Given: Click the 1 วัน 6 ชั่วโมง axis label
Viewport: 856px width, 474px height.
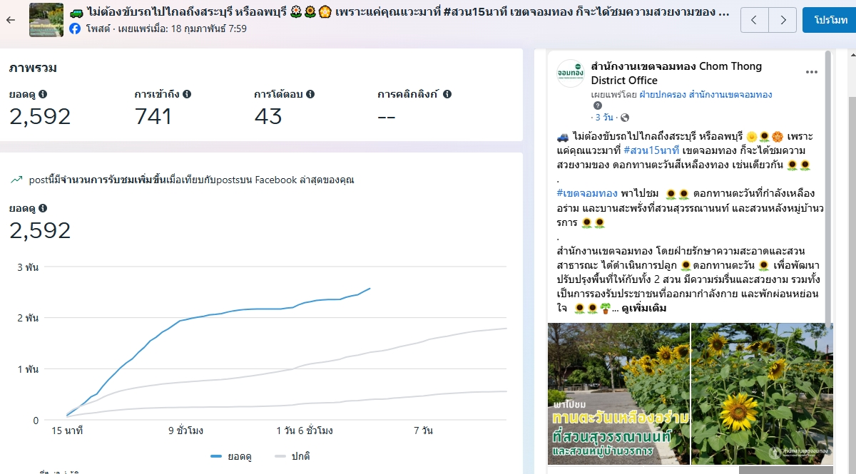Looking at the screenshot, I should 303,431.
